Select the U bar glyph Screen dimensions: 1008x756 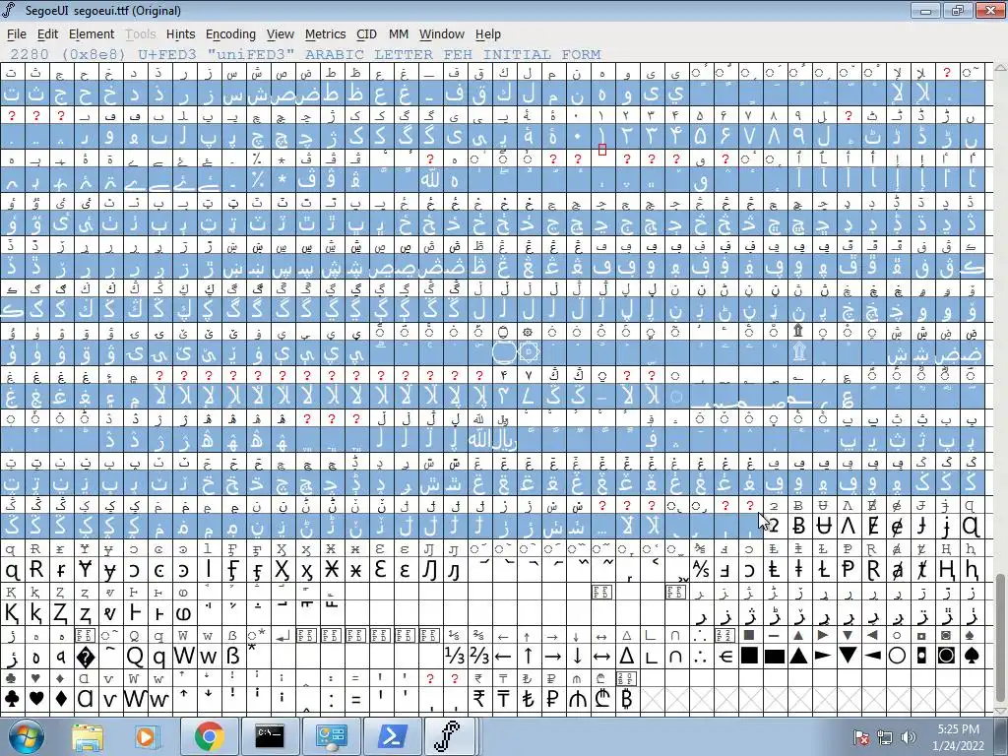point(824,526)
